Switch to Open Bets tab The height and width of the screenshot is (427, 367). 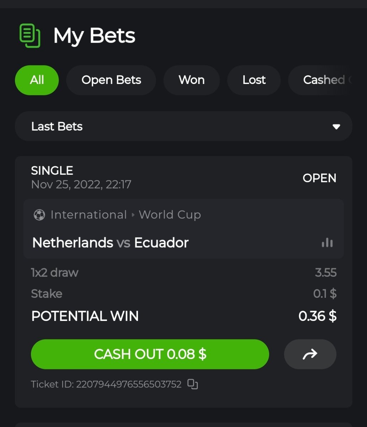pos(111,80)
